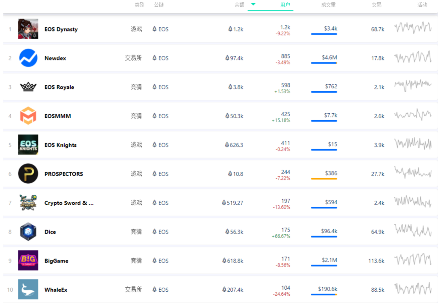Click the EOS token icon beside WhaleEx balance 207.4k
Screen dimensions: 439x303
tap(224, 289)
